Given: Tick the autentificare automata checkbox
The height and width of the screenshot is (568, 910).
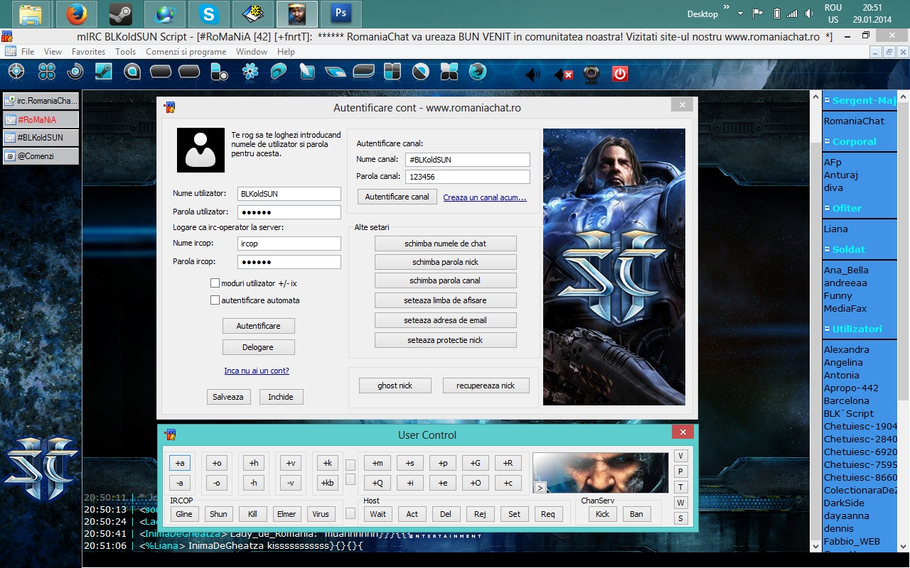Looking at the screenshot, I should tap(215, 300).
